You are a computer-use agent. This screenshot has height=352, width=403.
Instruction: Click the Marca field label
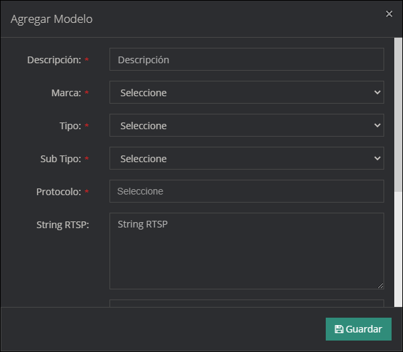point(66,93)
